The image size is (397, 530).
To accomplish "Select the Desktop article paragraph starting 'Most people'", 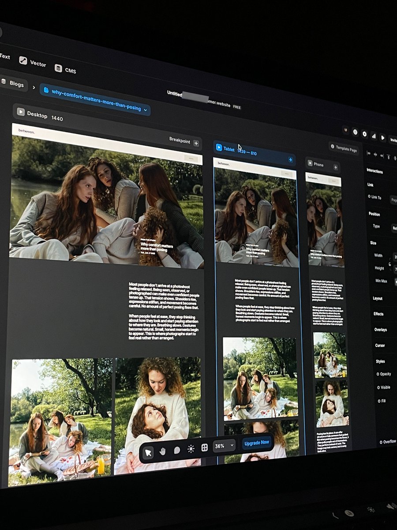I will point(164,295).
